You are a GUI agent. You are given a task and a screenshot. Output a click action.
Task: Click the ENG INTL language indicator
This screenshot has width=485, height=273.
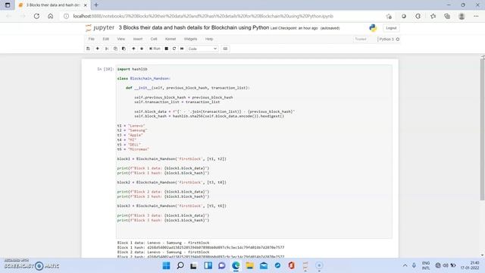[426, 265]
